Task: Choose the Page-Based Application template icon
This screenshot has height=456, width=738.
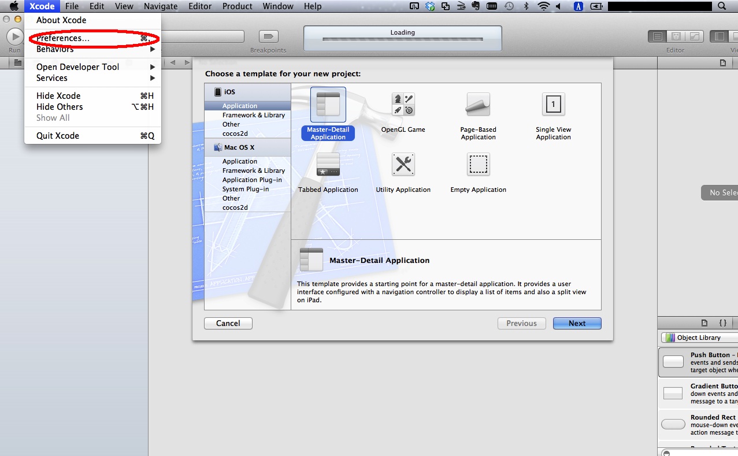Action: point(478,105)
